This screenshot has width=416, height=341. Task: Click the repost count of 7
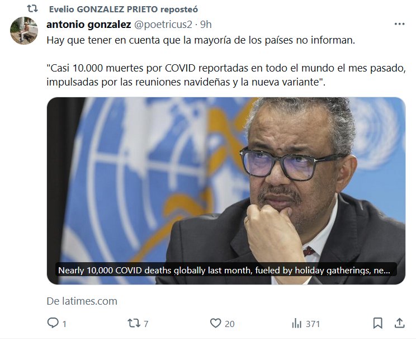coord(146,324)
